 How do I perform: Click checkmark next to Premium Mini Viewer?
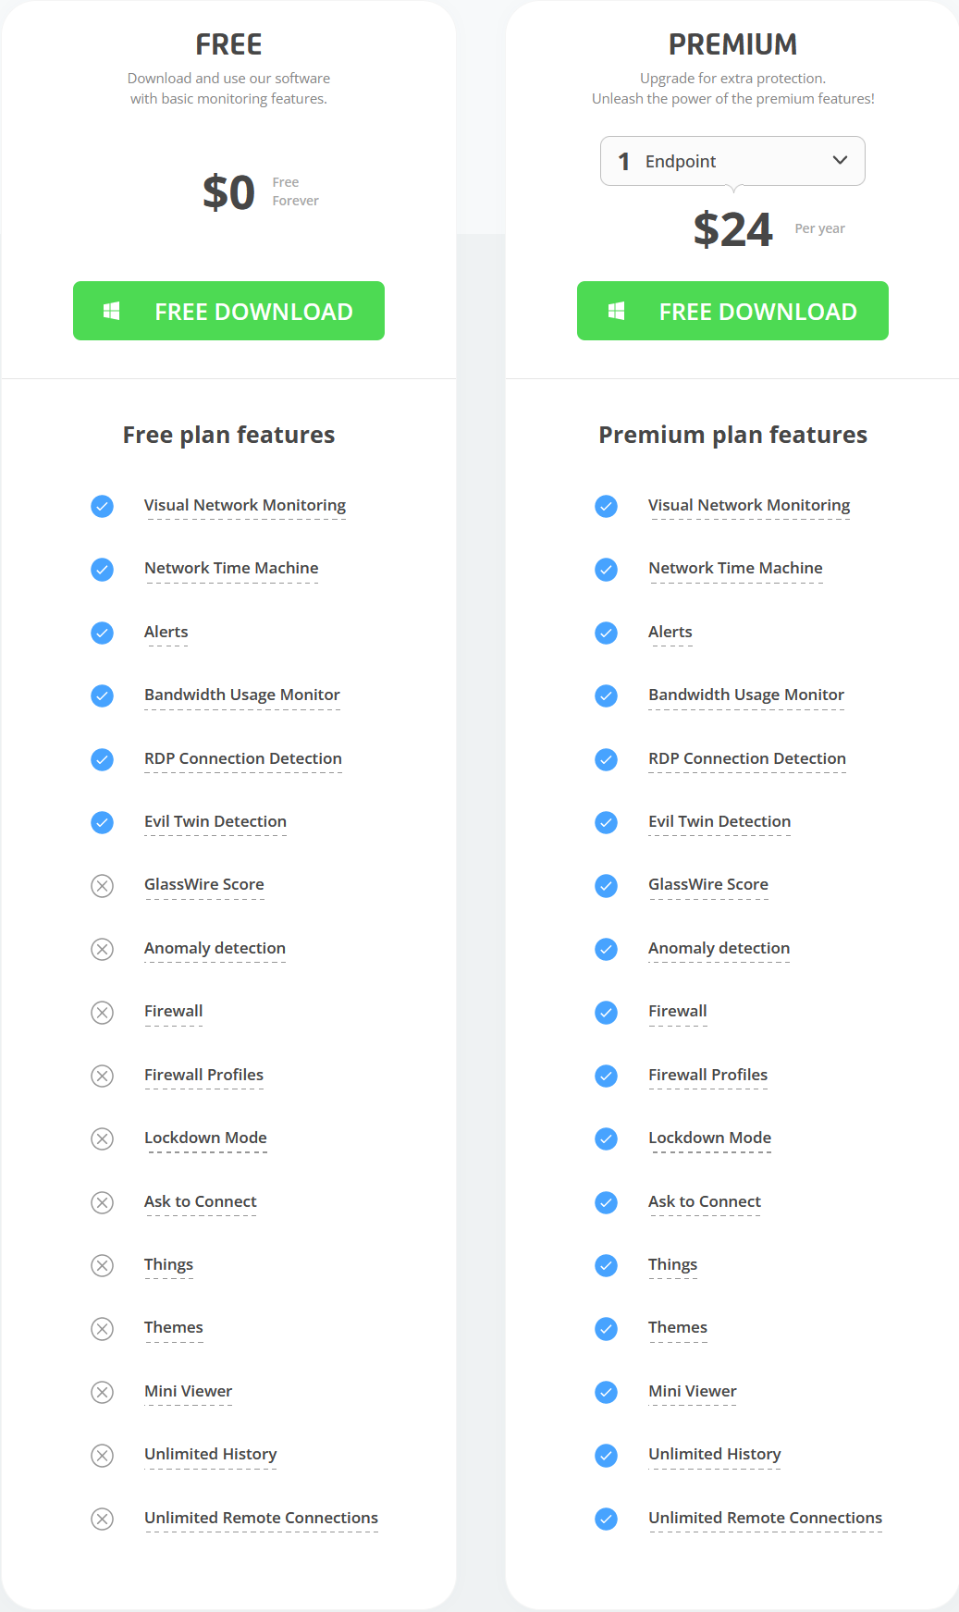tap(607, 1392)
